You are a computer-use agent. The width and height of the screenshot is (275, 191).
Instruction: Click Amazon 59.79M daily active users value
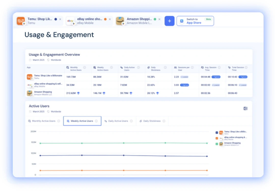124,93
